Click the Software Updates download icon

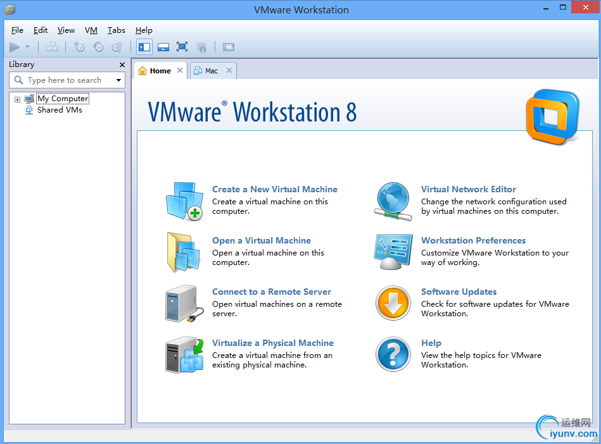[393, 303]
